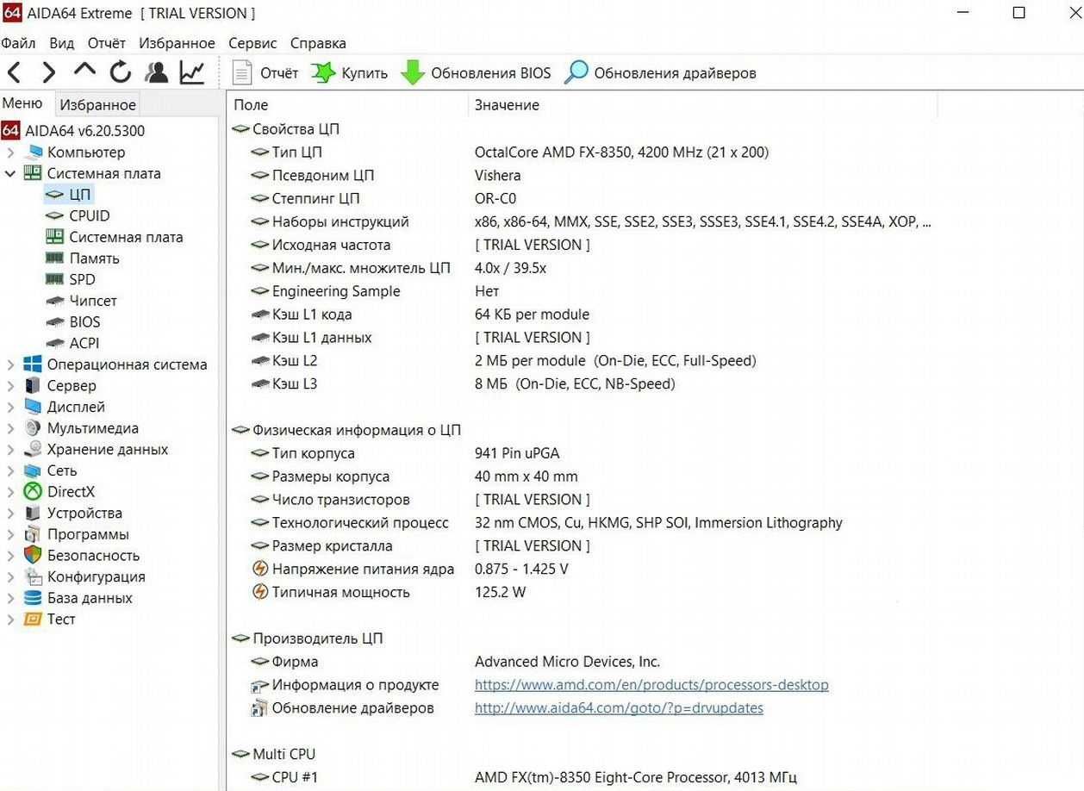Screen dimensions: 1084x791
Task: Refresh the page with the circular arrow icon
Action: pyautogui.click(x=121, y=72)
